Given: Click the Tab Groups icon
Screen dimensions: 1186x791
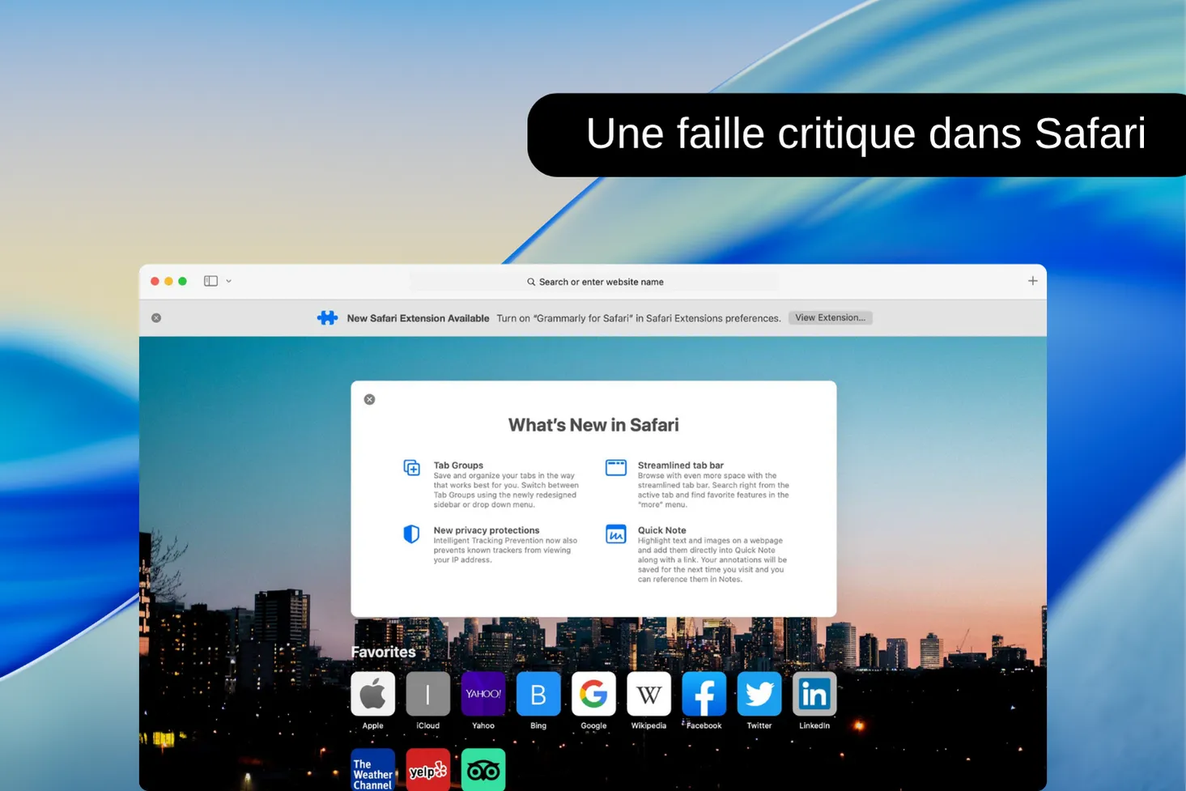Looking at the screenshot, I should (411, 467).
